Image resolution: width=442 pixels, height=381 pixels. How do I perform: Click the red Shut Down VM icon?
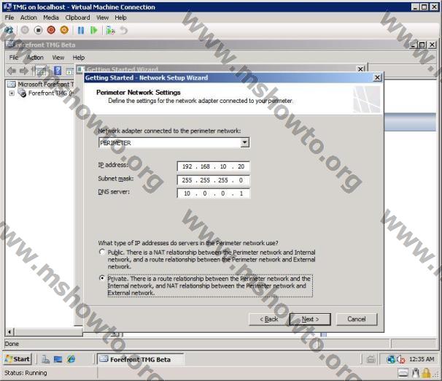(51, 30)
